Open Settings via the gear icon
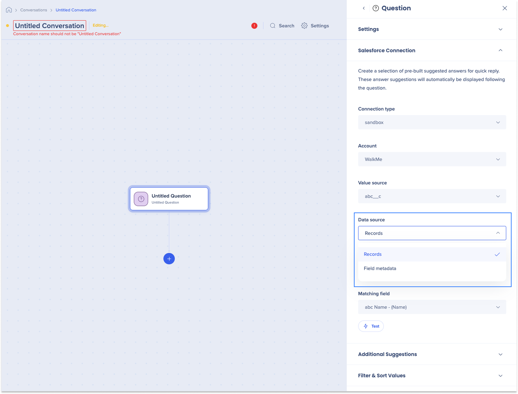Image resolution: width=518 pixels, height=394 pixels. point(304,26)
